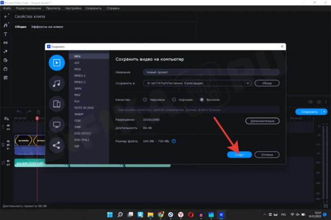
Task: Click the share online upload icon
Action: [x=57, y=145]
